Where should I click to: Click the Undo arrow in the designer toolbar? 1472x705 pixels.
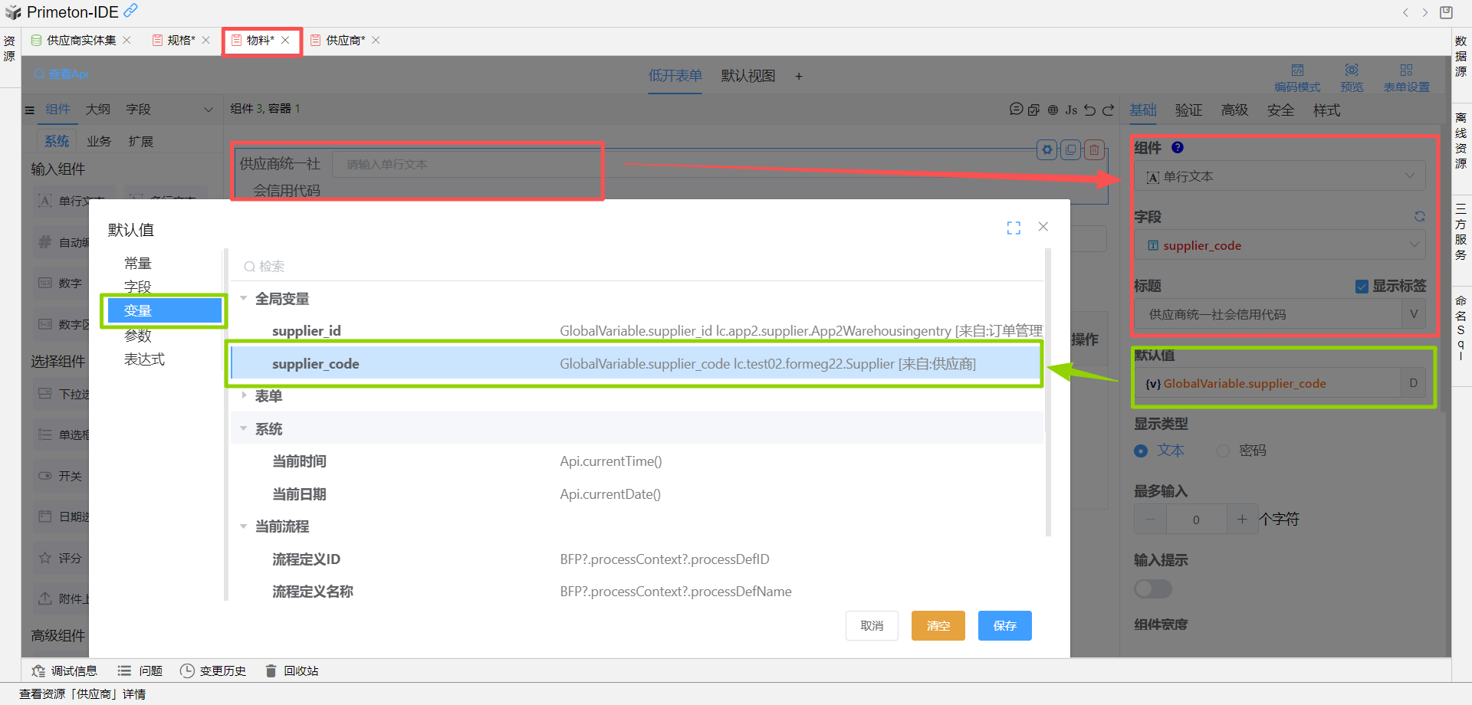pyautogui.click(x=1089, y=110)
